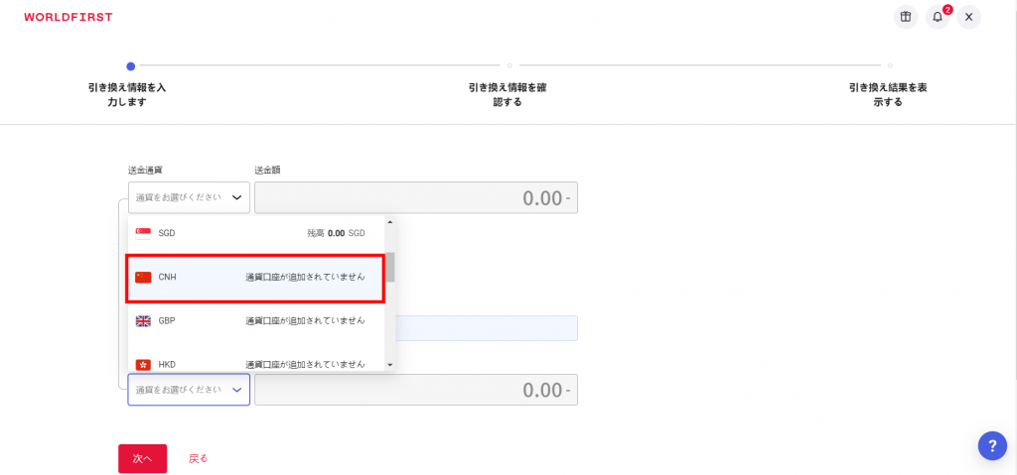Click the Hong Kong flag icon

point(143,365)
